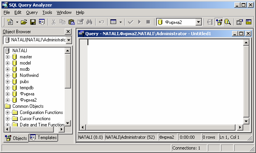Select the Cursor Functions tree item
256x153 pixels.
coord(35,119)
